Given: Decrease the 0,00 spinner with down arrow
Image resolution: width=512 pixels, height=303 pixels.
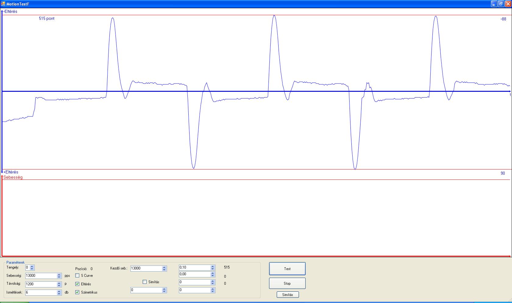Looking at the screenshot, I should [x=213, y=276].
